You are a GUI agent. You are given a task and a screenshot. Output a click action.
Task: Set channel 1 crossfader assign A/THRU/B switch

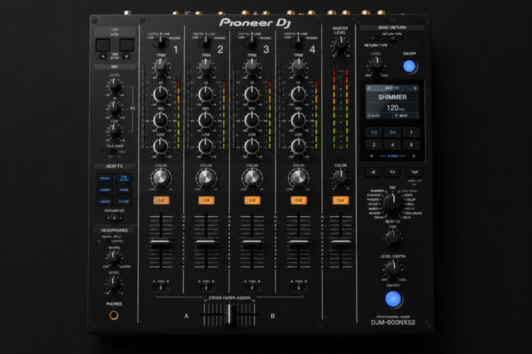(x=161, y=288)
